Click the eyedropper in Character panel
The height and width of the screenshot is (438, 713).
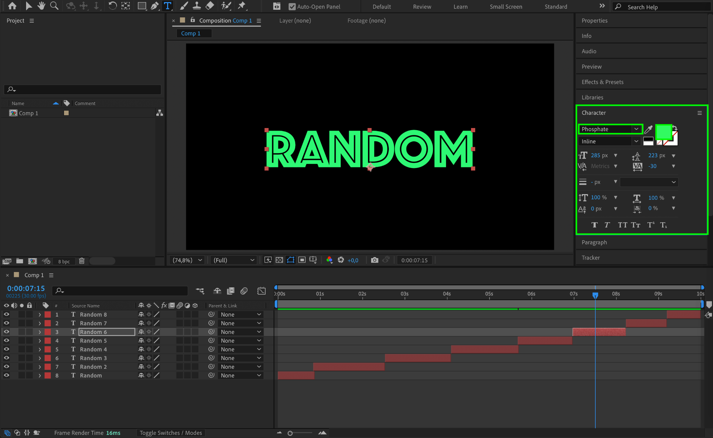point(648,129)
